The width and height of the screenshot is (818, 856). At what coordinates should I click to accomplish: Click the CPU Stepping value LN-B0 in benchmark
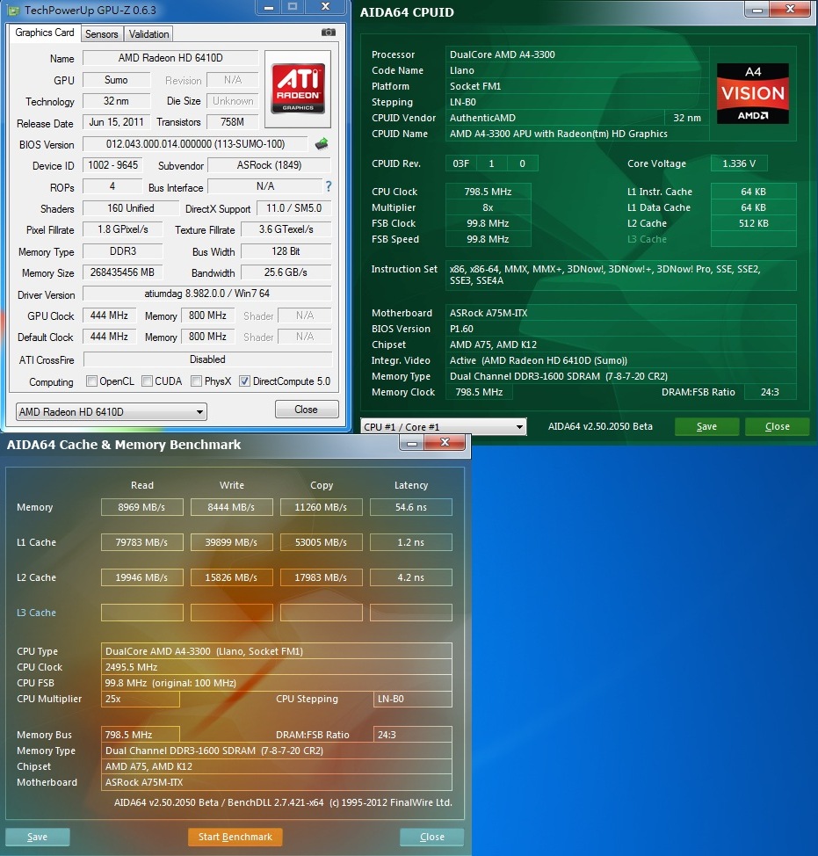(413, 699)
